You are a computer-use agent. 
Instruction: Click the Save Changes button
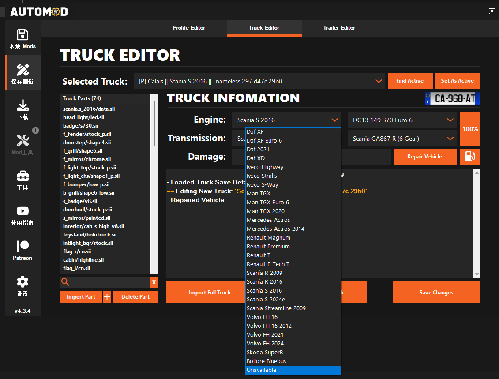(436, 293)
